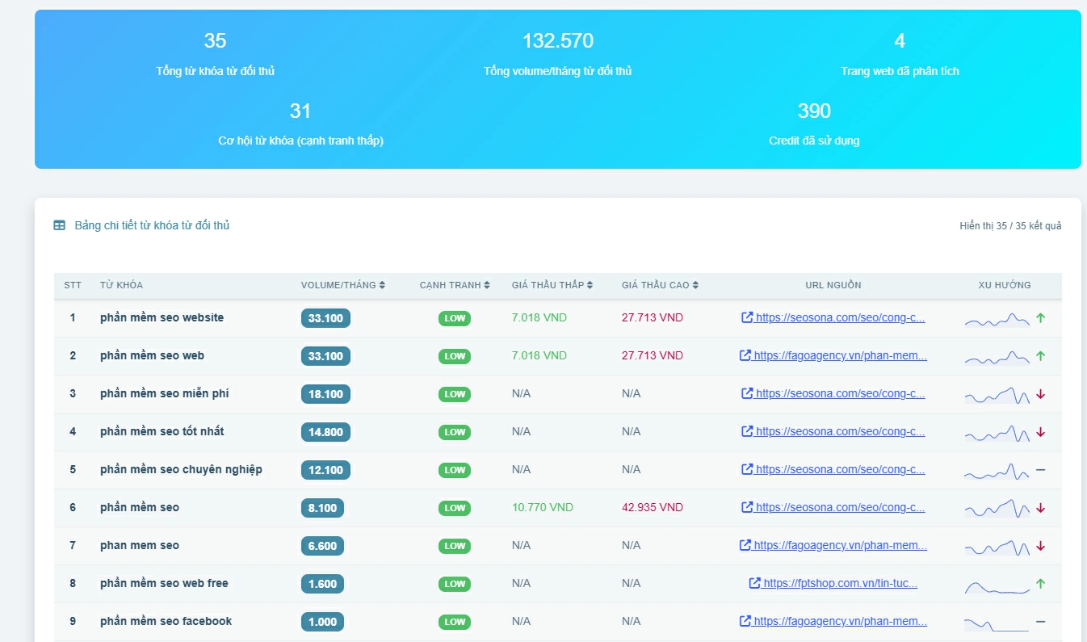Click the 132.570 total volume statistic

(557, 41)
